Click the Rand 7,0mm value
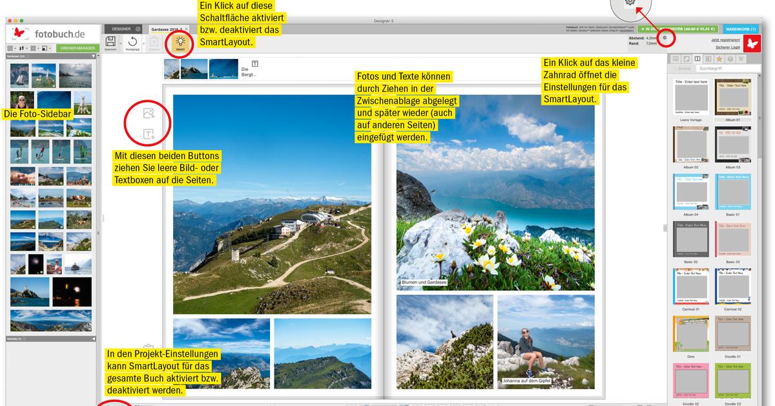Viewport: 775px width, 406px height. (651, 43)
